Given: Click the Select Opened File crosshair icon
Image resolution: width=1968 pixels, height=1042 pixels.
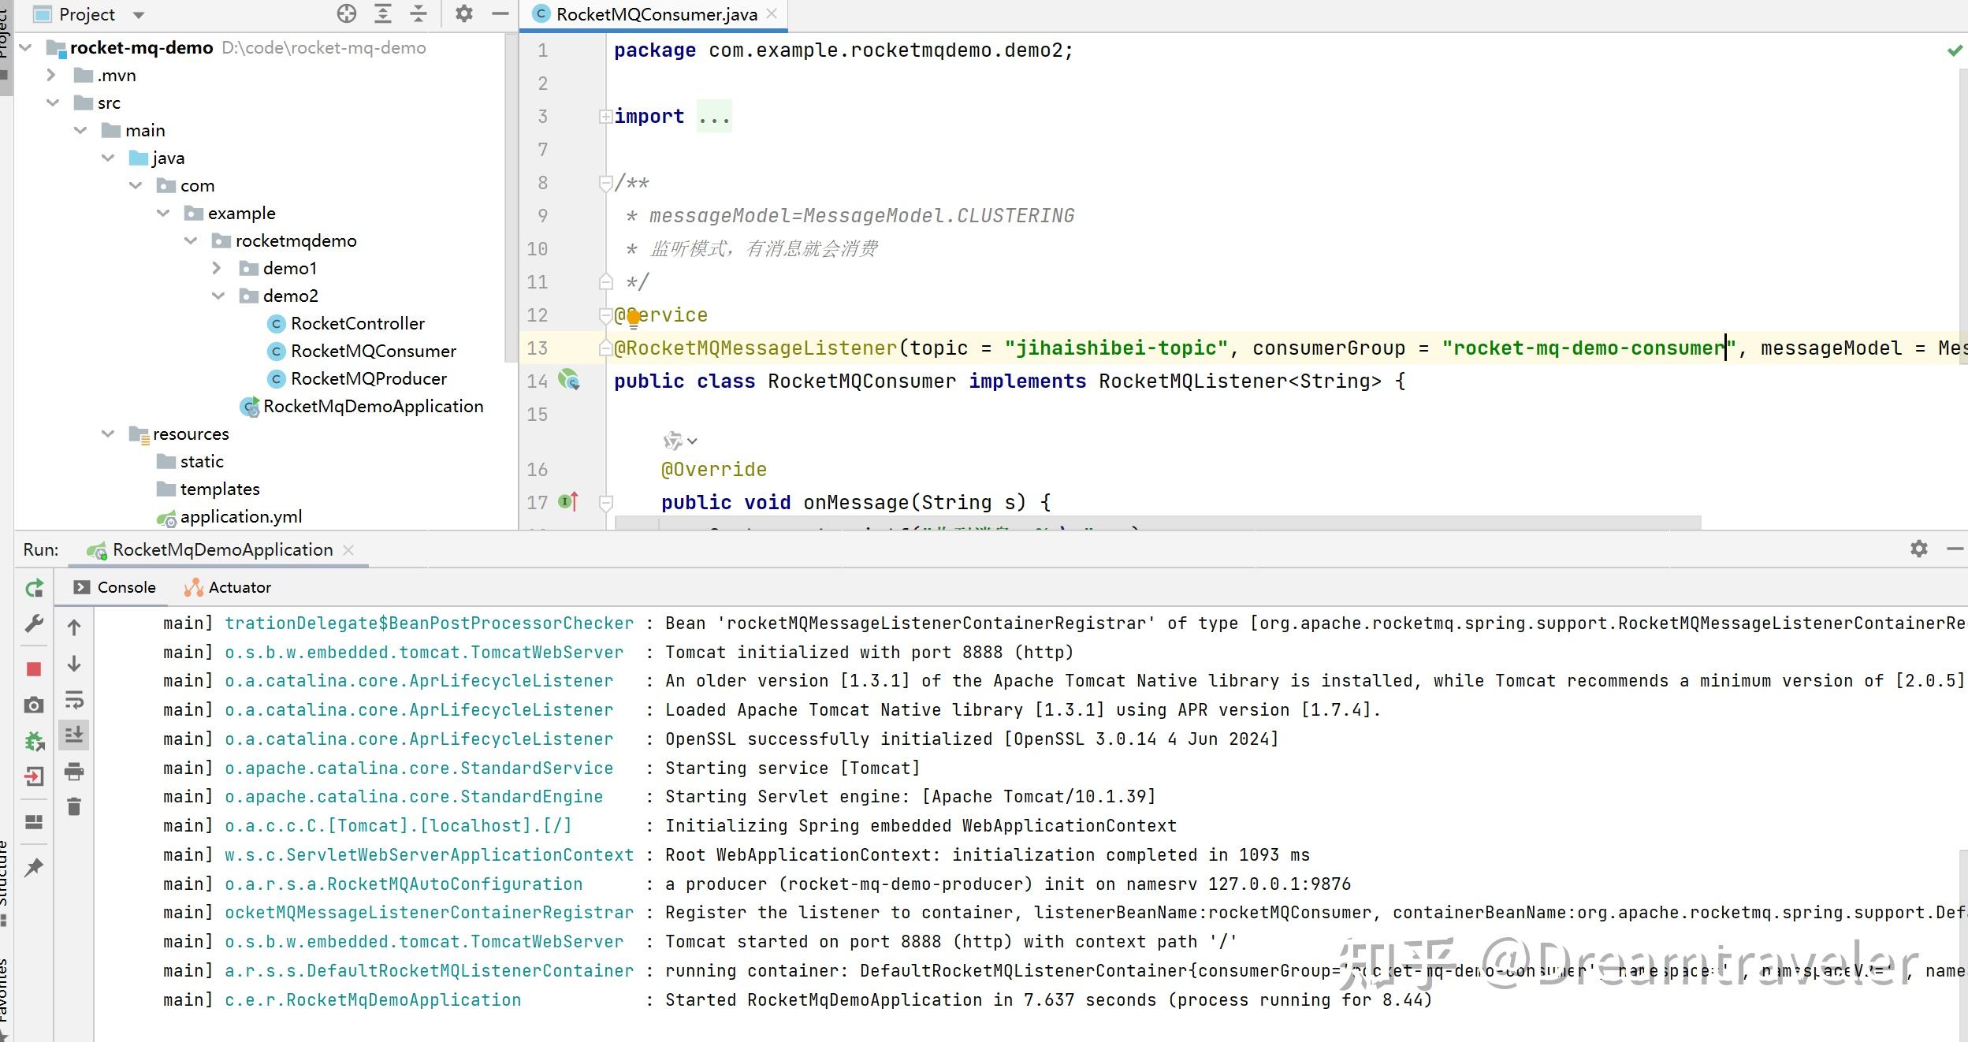Looking at the screenshot, I should tap(347, 13).
